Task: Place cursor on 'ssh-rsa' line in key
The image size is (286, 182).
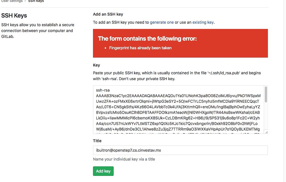Action: (103, 90)
